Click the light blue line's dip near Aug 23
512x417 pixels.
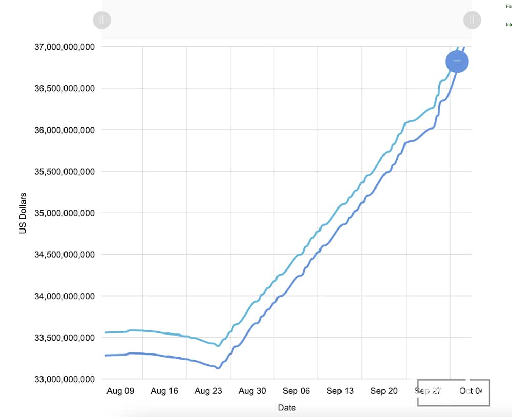click(218, 346)
